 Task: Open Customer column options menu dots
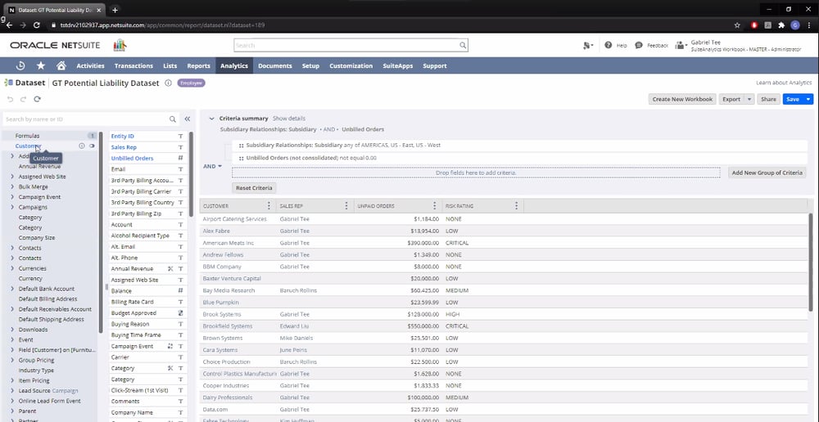click(269, 206)
